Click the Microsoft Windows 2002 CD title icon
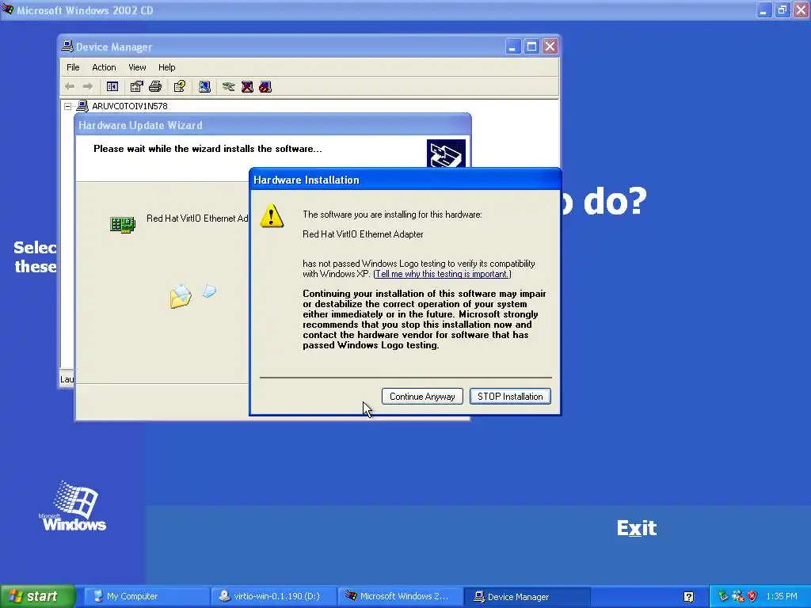The height and width of the screenshot is (608, 811). pos(7,9)
